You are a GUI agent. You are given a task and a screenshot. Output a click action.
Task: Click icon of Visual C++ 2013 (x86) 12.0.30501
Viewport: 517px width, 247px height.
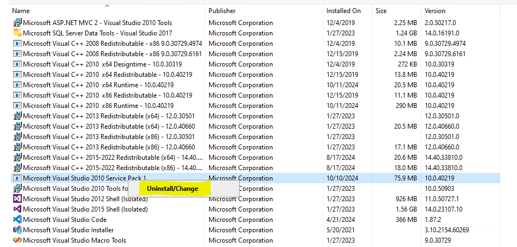tap(17, 137)
